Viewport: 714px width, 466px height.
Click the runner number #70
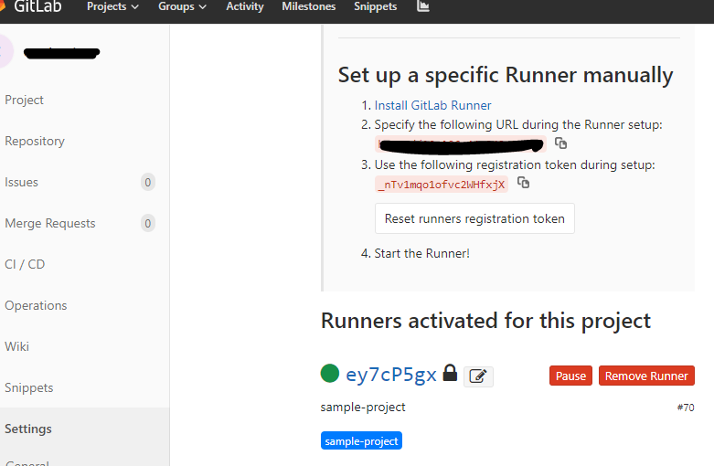coord(686,408)
